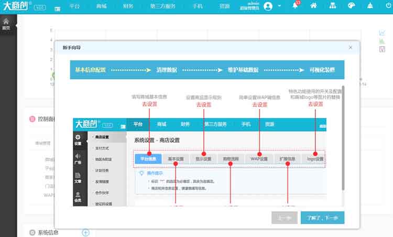This screenshot has width=393, height=237.
Task: Click the admin avatar icon
Action: click(x=268, y=6)
